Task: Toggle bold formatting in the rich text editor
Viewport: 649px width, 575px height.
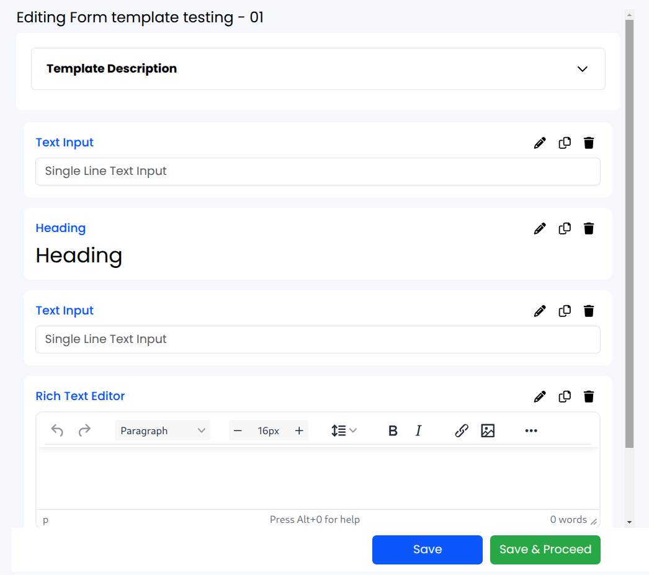Action: [x=392, y=430]
